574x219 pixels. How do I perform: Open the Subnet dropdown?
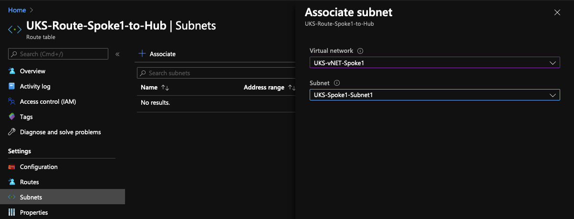tap(435, 95)
